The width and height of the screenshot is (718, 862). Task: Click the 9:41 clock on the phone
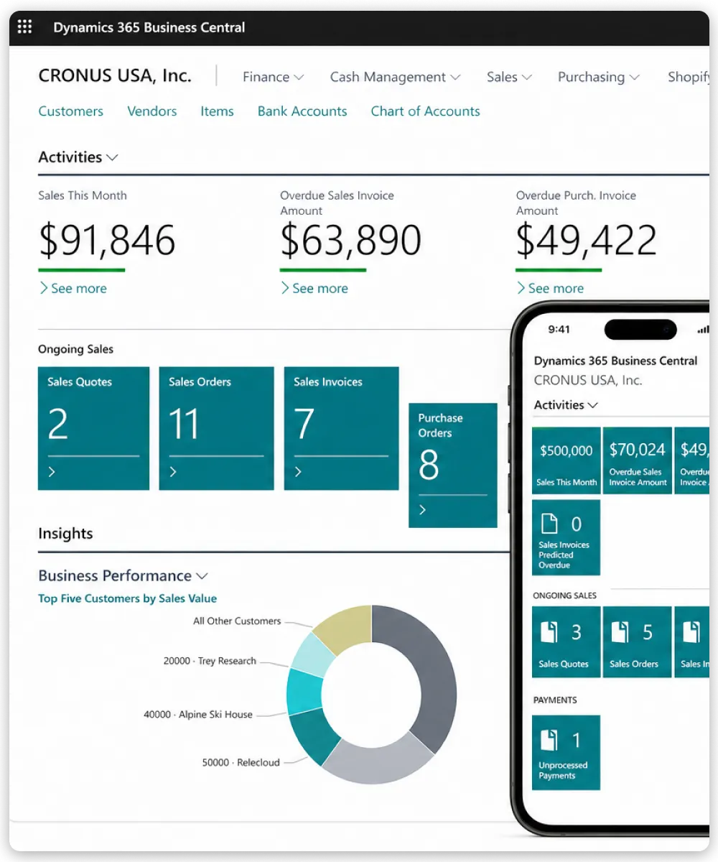559,330
